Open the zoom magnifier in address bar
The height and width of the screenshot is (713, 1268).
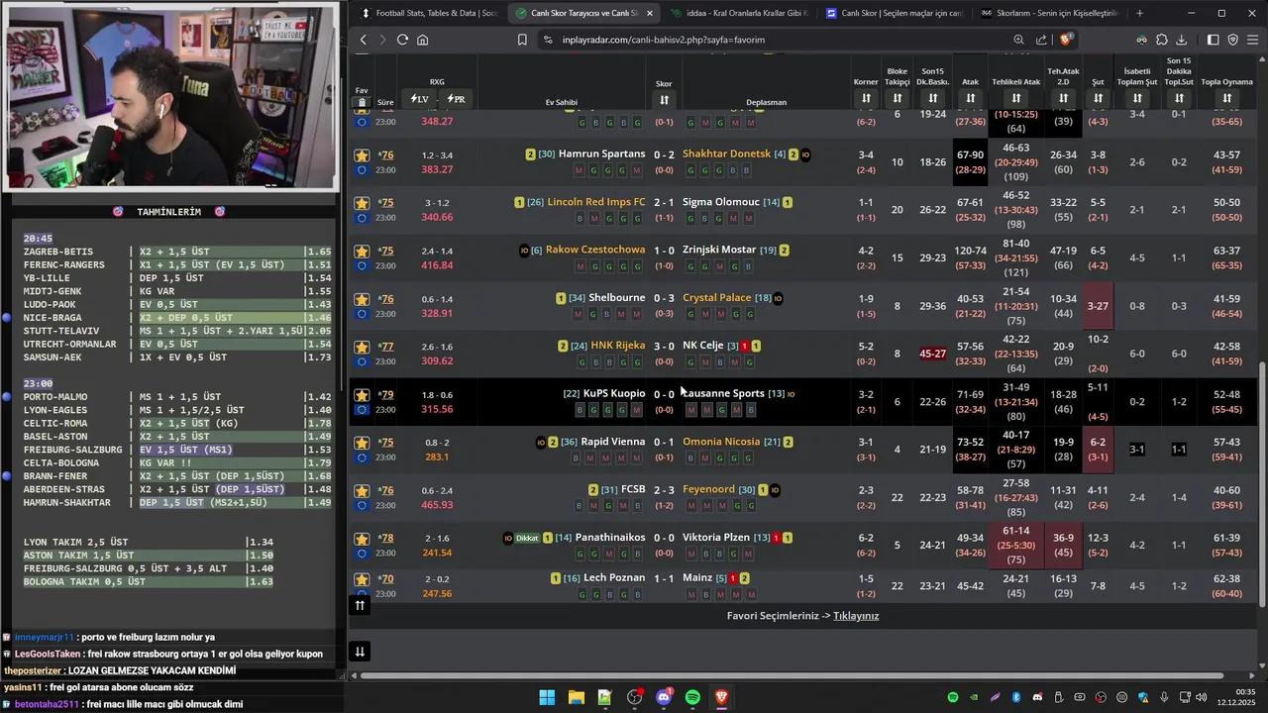pyautogui.click(x=1018, y=40)
